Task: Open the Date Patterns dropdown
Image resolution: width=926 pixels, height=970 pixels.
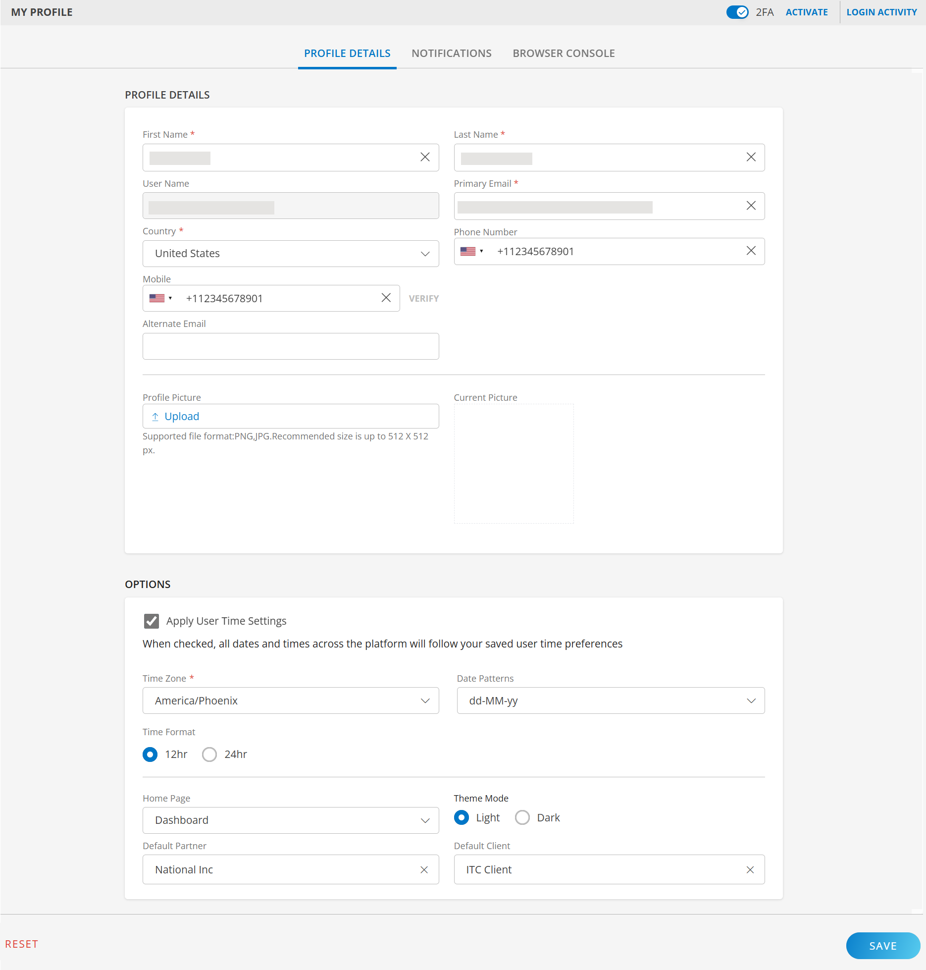Action: tap(610, 701)
